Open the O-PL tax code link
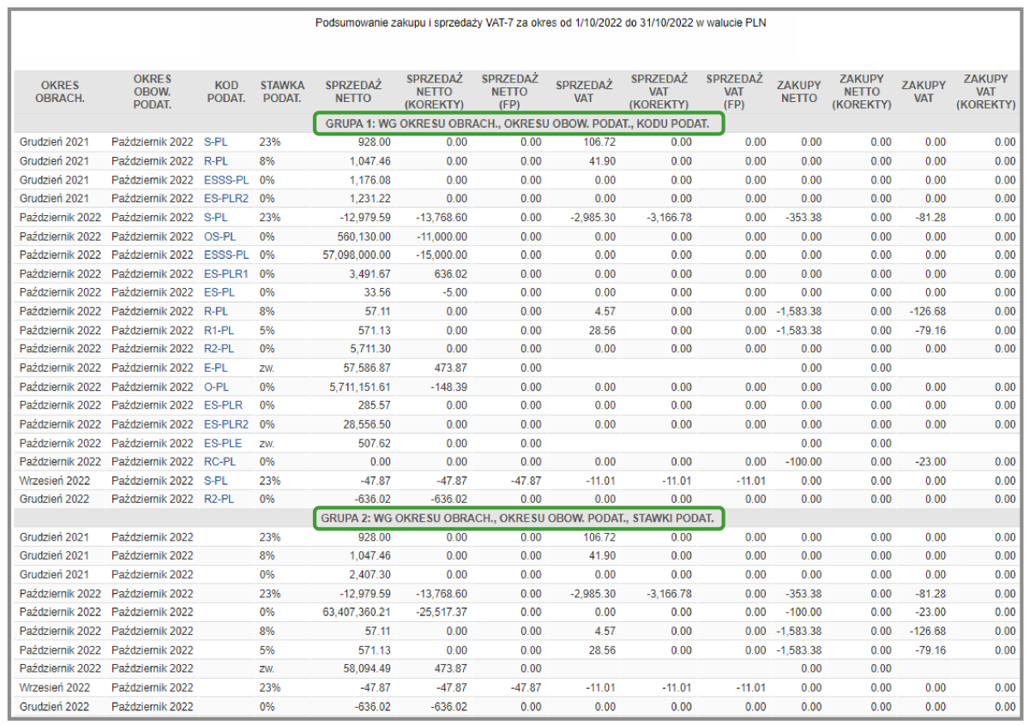This screenshot has height=725, width=1029. [x=216, y=387]
